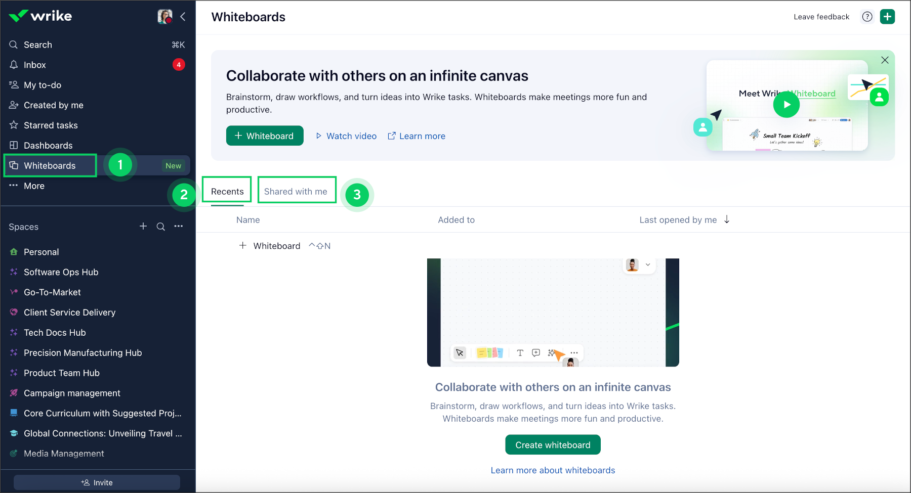This screenshot has width=911, height=493.
Task: Click the Name column header
Action: (x=248, y=220)
